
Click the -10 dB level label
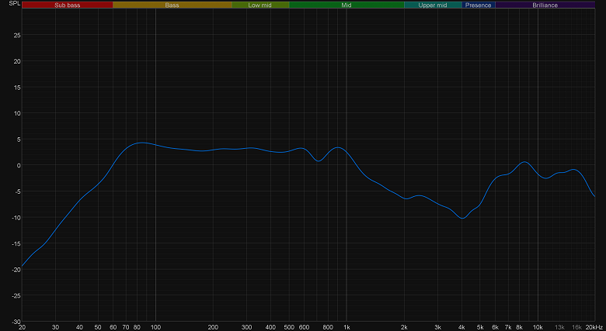point(16,218)
